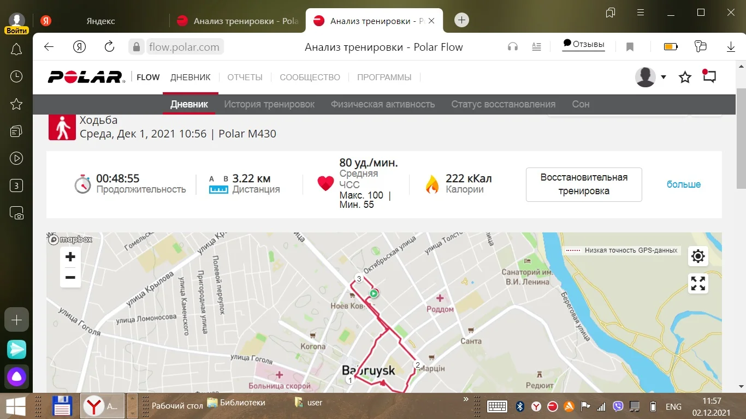Open browser notifications bell in sidebar
This screenshot has width=746, height=419.
point(16,50)
